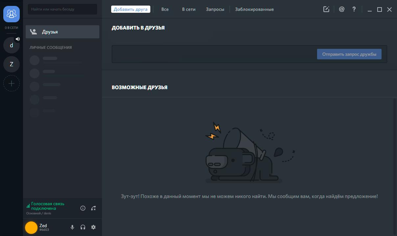Open the new group DM icon
The image size is (397, 236).
326,9
